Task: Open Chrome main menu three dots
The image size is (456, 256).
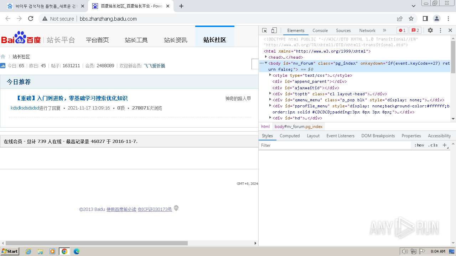Action: pos(448,19)
